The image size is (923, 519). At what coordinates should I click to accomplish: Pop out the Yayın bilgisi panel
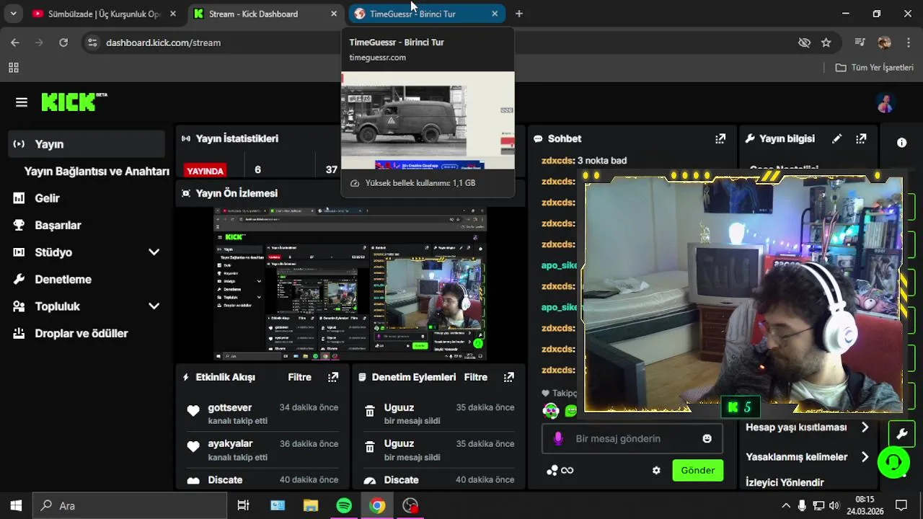tap(861, 138)
